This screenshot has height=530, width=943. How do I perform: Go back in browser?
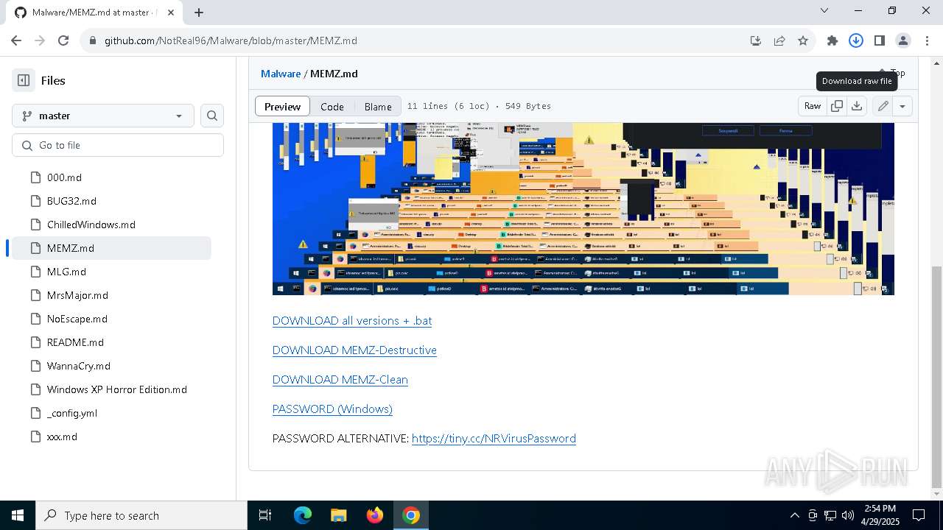(x=16, y=40)
